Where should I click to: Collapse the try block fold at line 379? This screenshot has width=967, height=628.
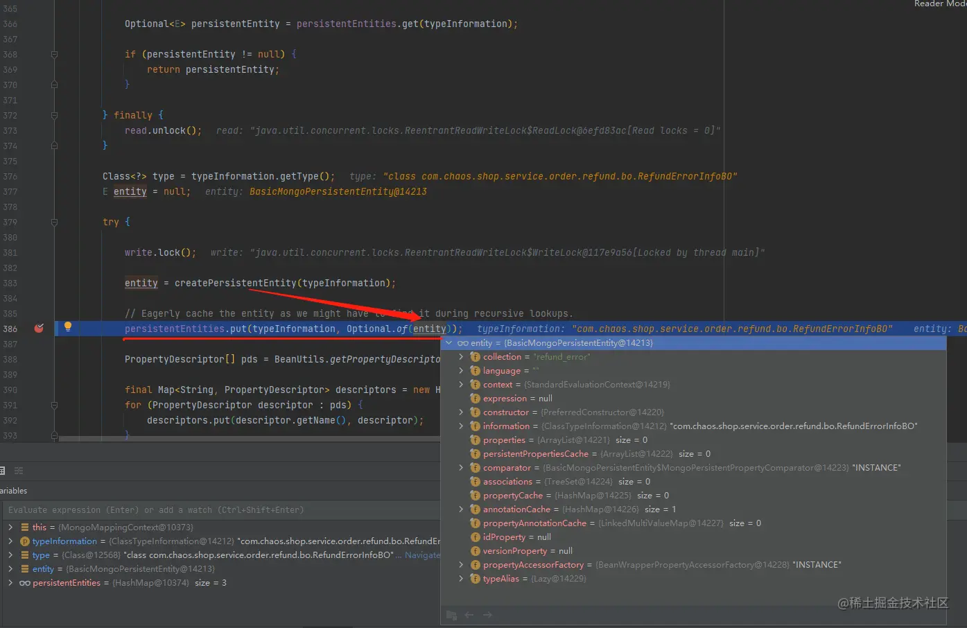click(x=54, y=222)
